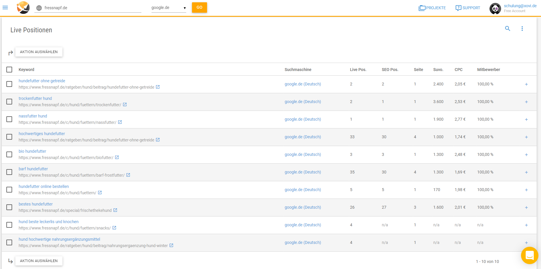Check the hund beste leckerlis und knochen row

[x=9, y=225]
